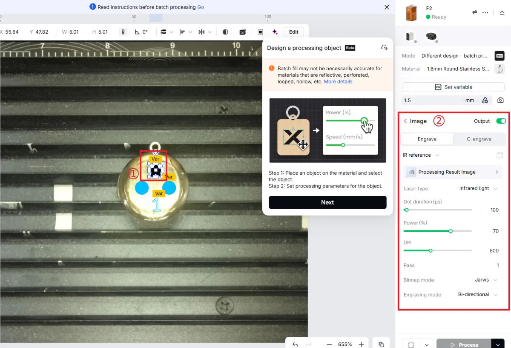Click the device switch arrows icon
Image resolution: width=511 pixels, height=348 pixels.
[x=474, y=12]
